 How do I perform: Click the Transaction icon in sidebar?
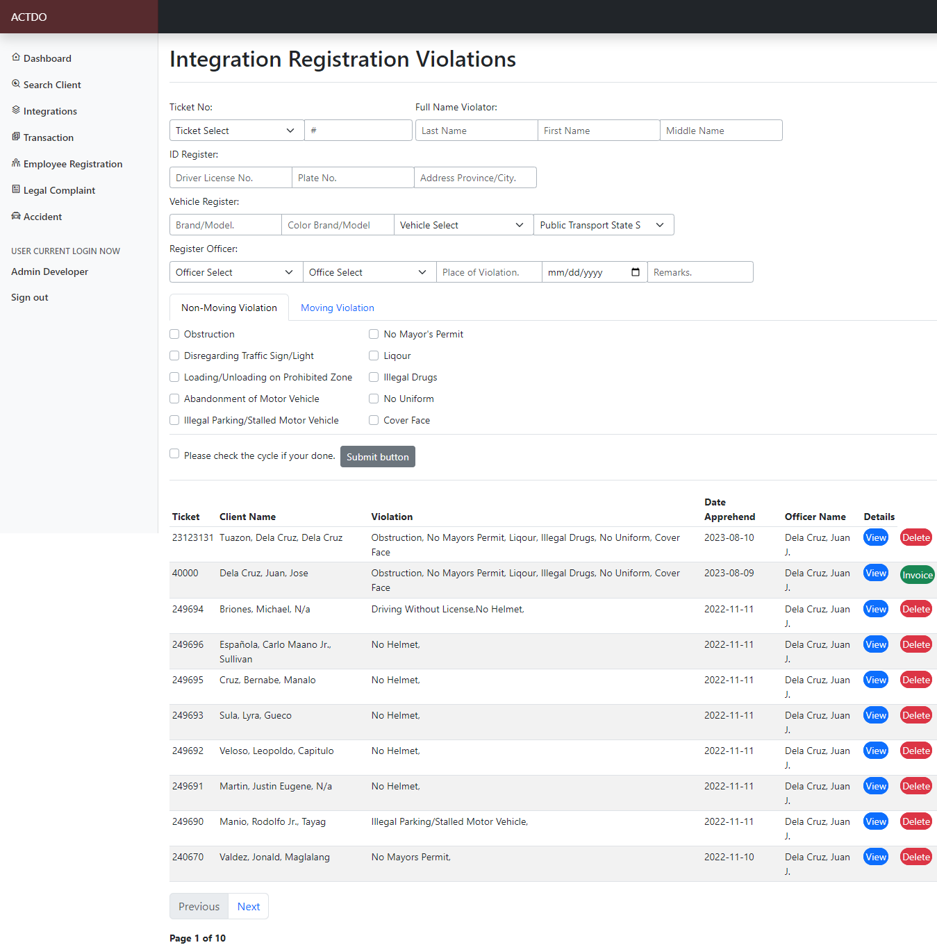click(16, 137)
